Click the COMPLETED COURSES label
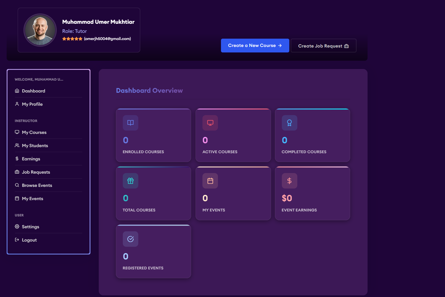 click(304, 152)
